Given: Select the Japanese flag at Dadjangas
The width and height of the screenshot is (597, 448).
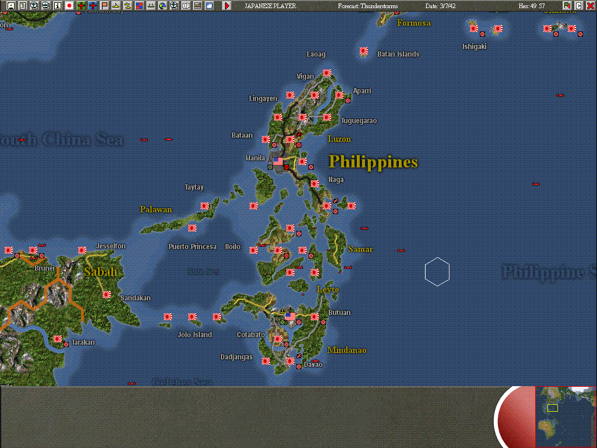Looking at the screenshot, I should coord(266,360).
